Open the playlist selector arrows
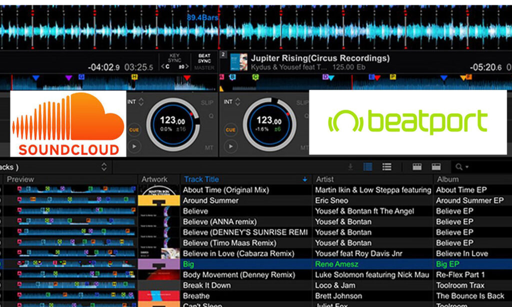 pos(104,167)
